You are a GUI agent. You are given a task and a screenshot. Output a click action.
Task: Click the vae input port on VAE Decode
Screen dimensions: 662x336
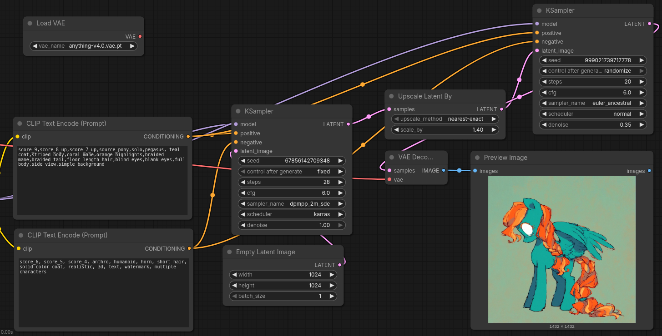point(389,179)
